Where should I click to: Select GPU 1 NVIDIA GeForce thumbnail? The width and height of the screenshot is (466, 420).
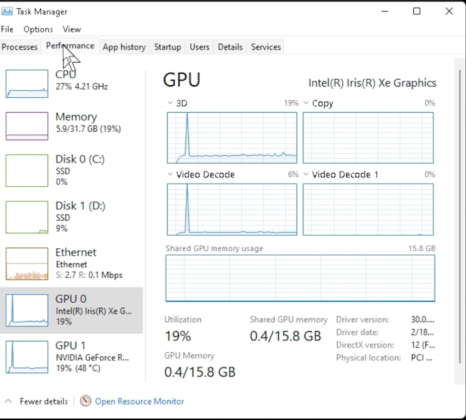[x=26, y=357]
